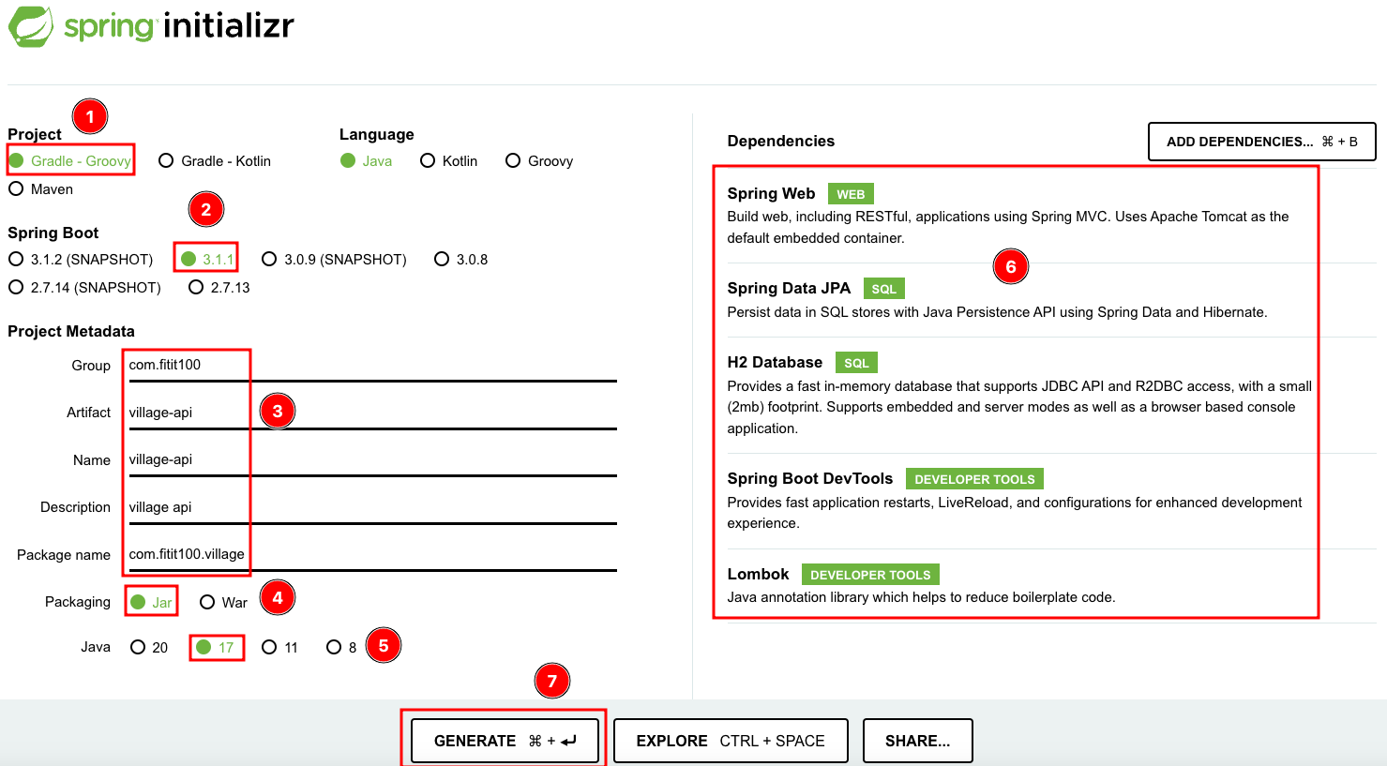Edit the Description field

pyautogui.click(x=372, y=508)
